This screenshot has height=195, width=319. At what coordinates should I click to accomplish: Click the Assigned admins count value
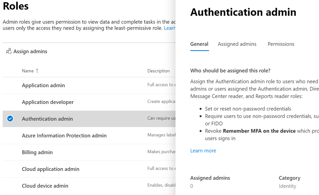(x=192, y=186)
